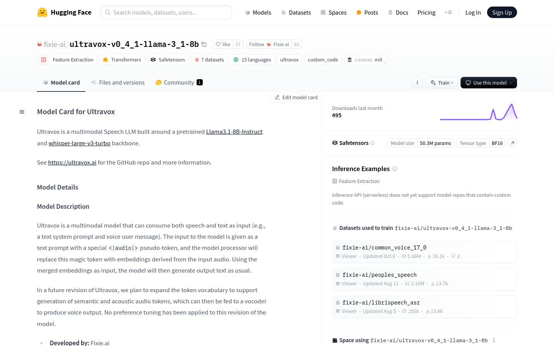This screenshot has height=346, width=554.
Task: Open Posts in top navigation
Action: click(367, 12)
